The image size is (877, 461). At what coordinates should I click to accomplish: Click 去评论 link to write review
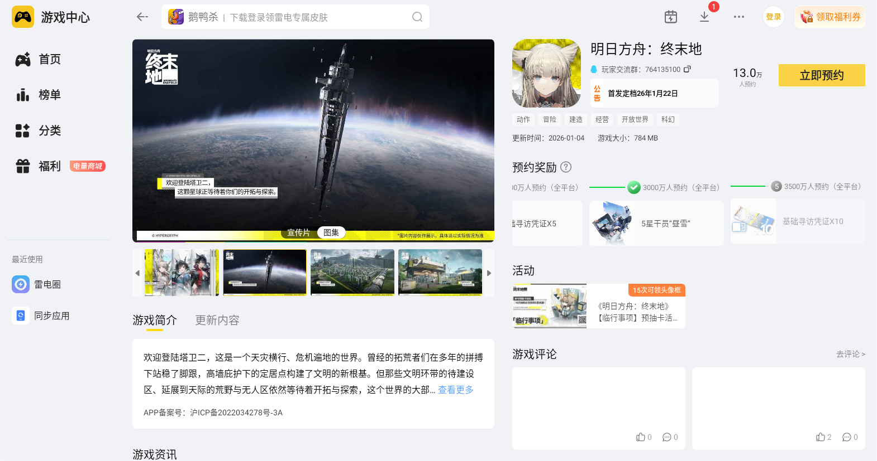coord(850,354)
